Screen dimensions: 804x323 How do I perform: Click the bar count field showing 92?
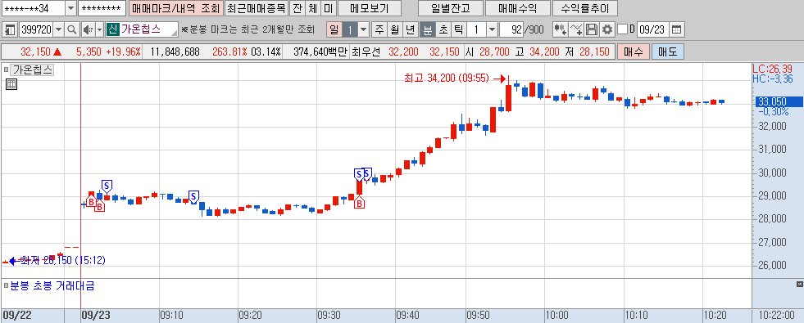pos(511,29)
